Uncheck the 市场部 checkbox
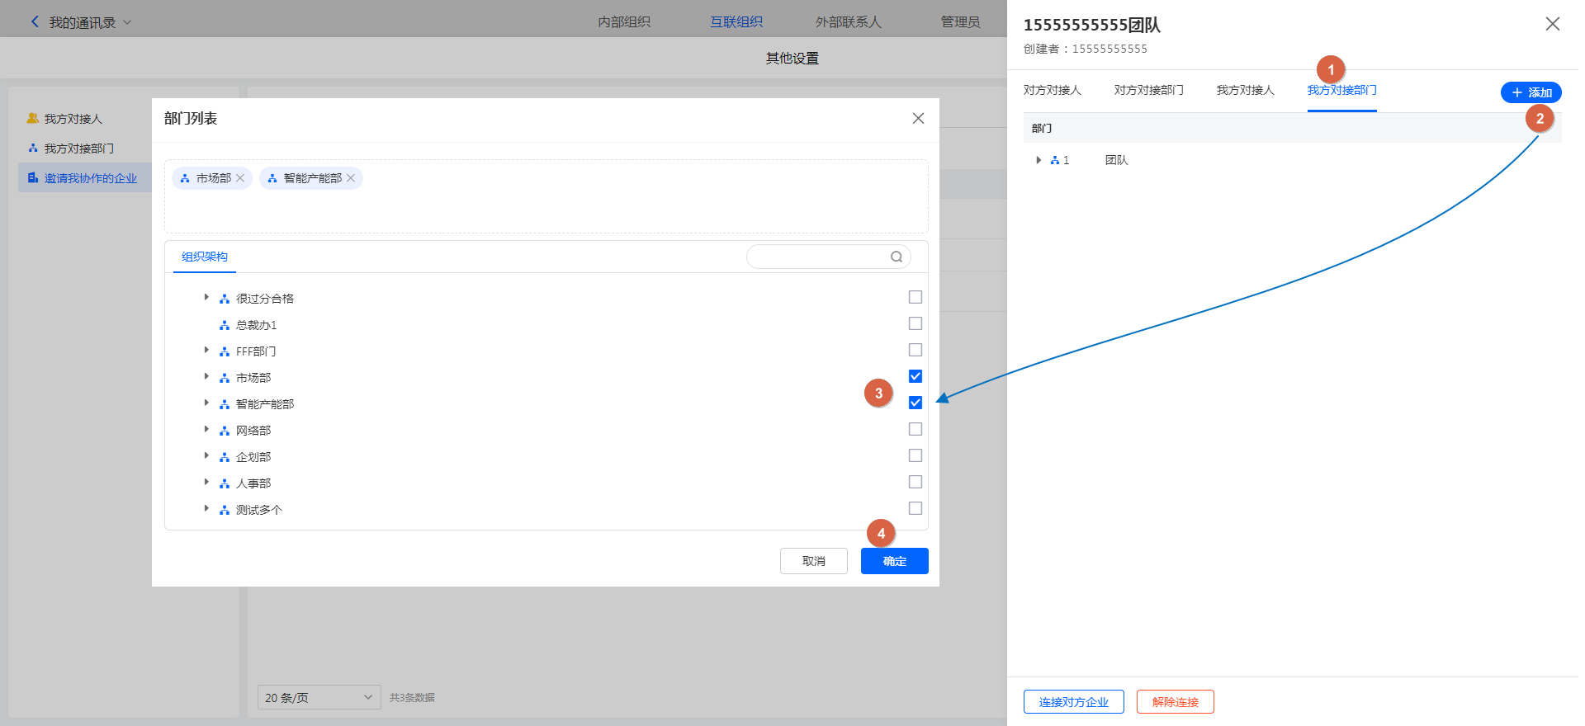 pos(915,376)
